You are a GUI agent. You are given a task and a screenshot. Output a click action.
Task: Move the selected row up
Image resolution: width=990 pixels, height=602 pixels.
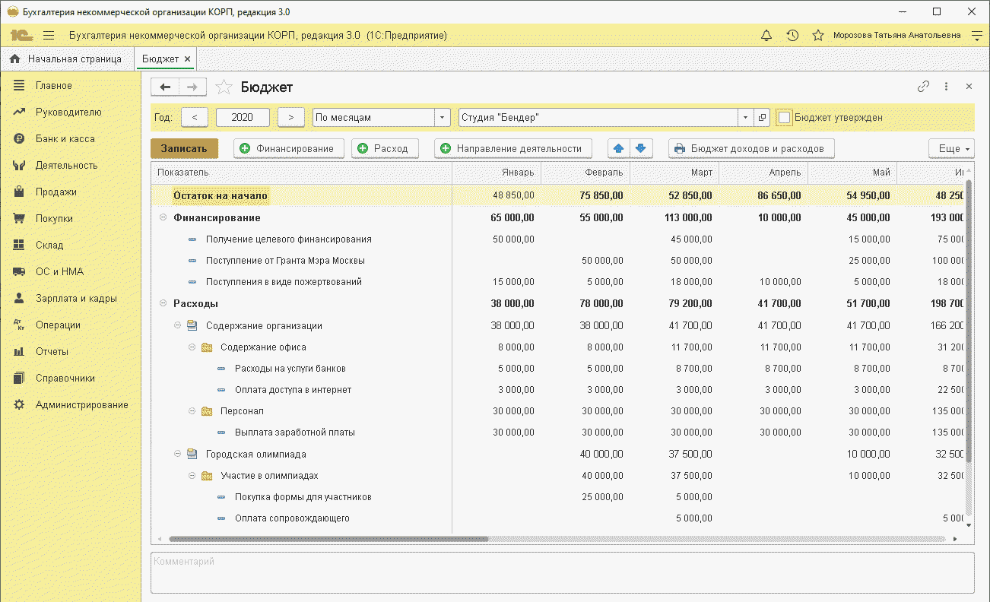[x=619, y=148]
